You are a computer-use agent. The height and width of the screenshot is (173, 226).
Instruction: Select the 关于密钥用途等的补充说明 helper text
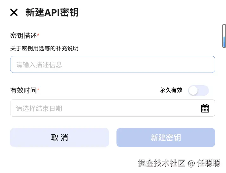click(x=44, y=48)
